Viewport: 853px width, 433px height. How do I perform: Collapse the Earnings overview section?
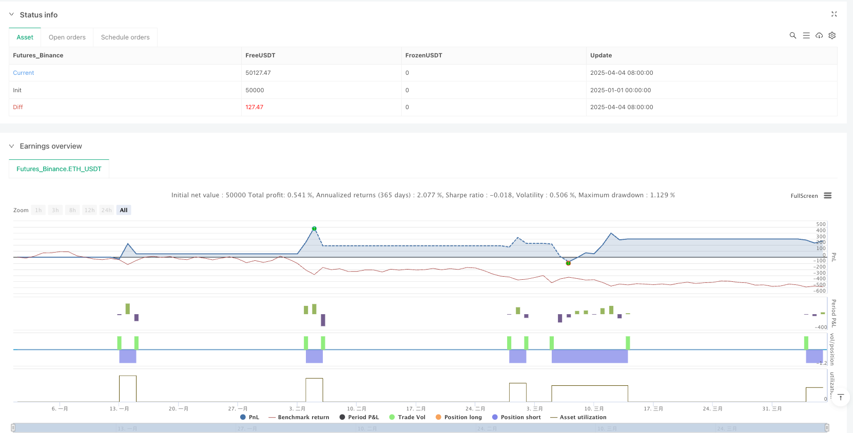(12, 146)
